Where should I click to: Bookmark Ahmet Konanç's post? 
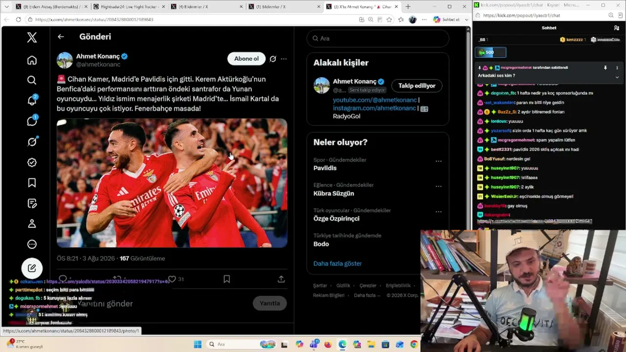pyautogui.click(x=226, y=279)
